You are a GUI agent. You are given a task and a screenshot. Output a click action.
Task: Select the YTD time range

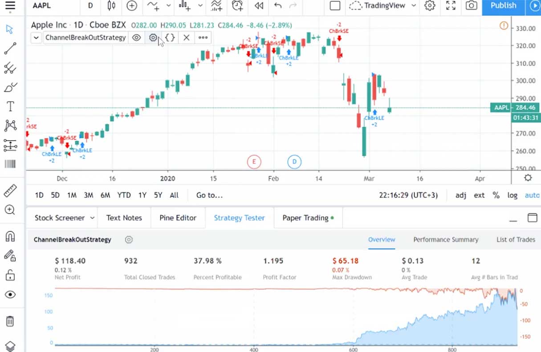124,195
